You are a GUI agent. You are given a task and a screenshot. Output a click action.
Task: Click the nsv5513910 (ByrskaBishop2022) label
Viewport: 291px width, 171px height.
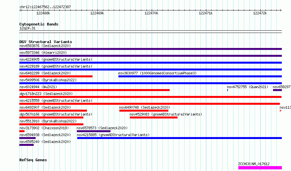pyautogui.click(x=48, y=121)
